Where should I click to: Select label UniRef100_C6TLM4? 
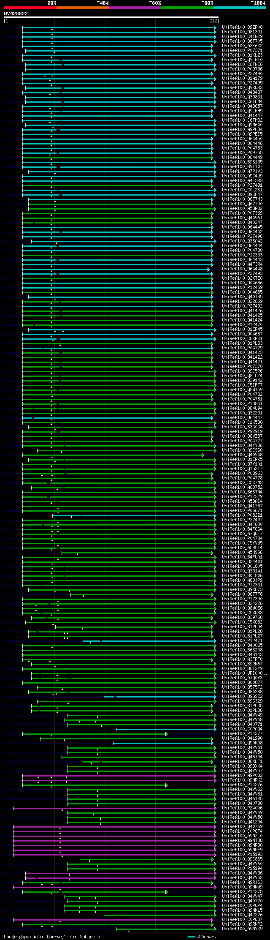[x=242, y=102]
